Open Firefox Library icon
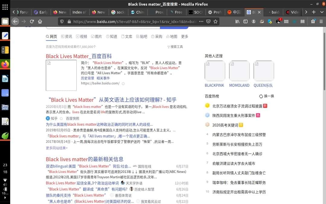This screenshot has width=326, height=204. coord(237,21)
